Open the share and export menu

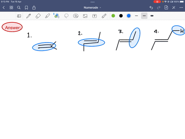(x=34, y=8)
